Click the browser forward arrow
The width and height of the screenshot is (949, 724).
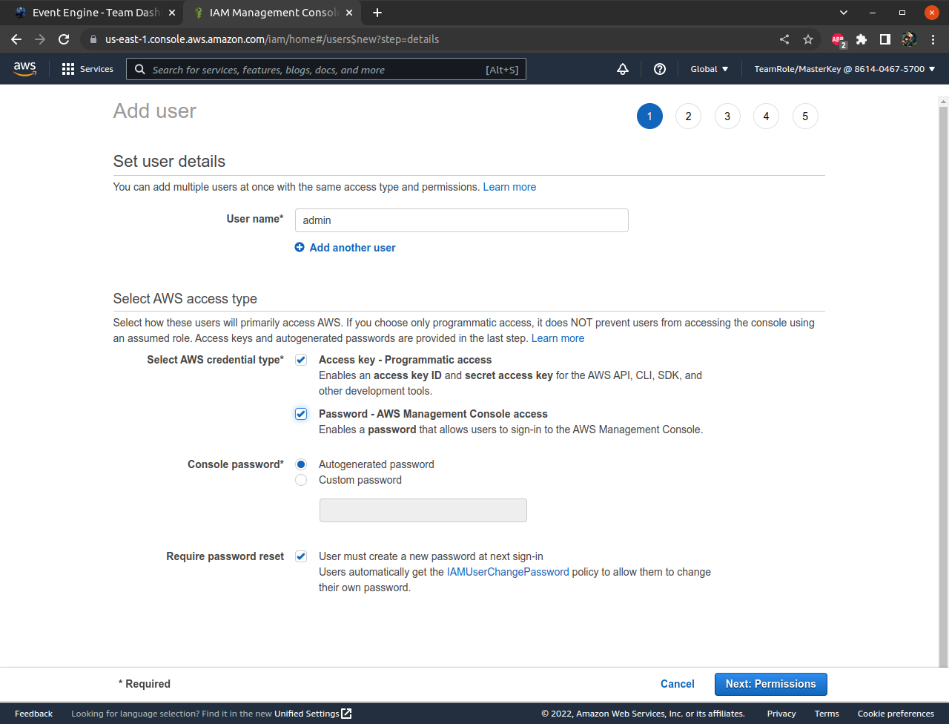pos(40,39)
